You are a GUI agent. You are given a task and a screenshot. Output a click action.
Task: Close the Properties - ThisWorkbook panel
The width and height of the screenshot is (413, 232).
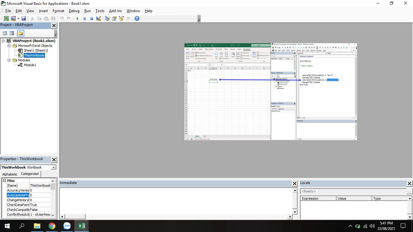click(x=54, y=160)
